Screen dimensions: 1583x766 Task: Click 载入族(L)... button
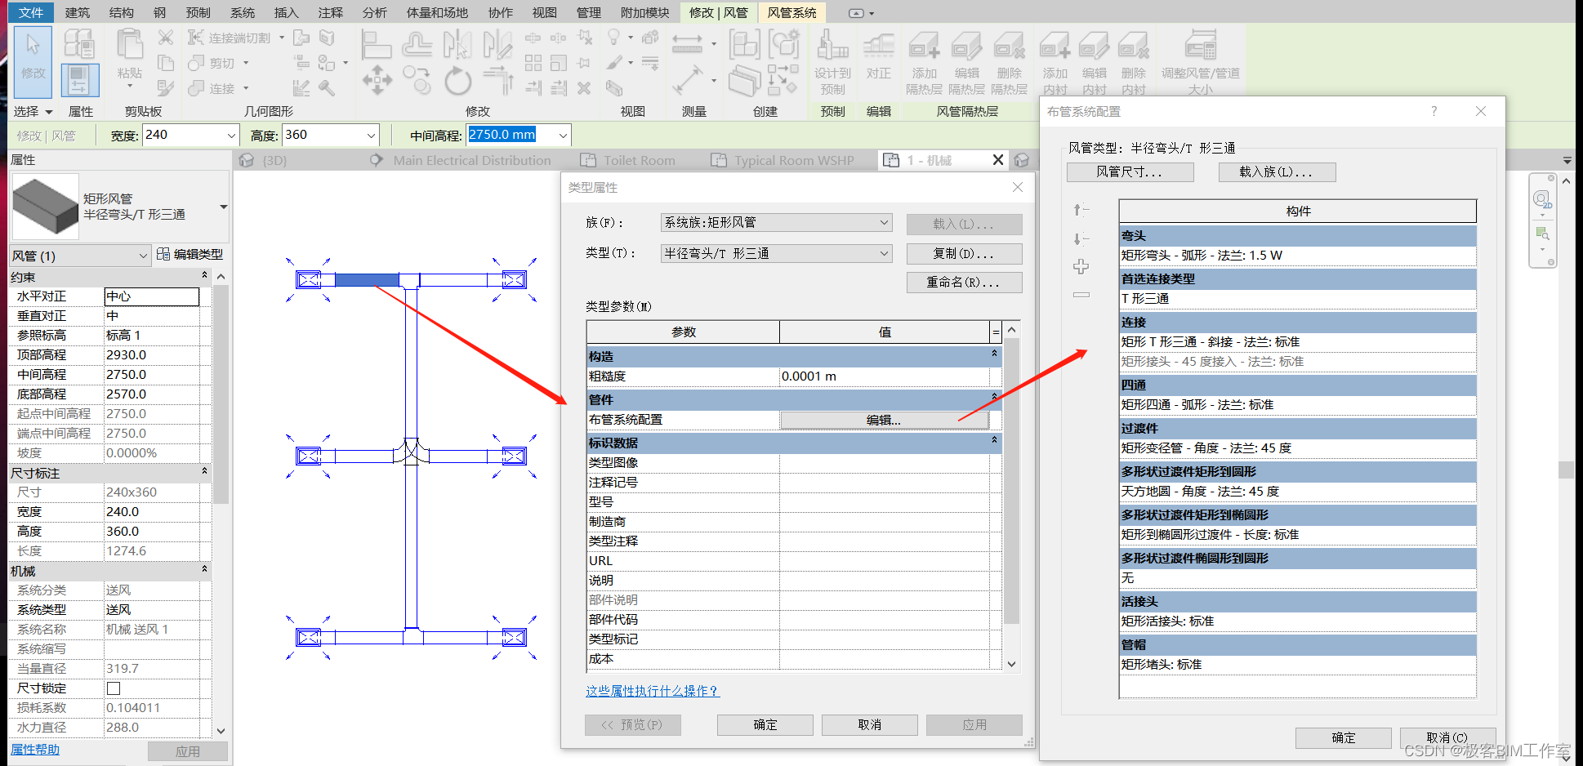coord(1276,171)
